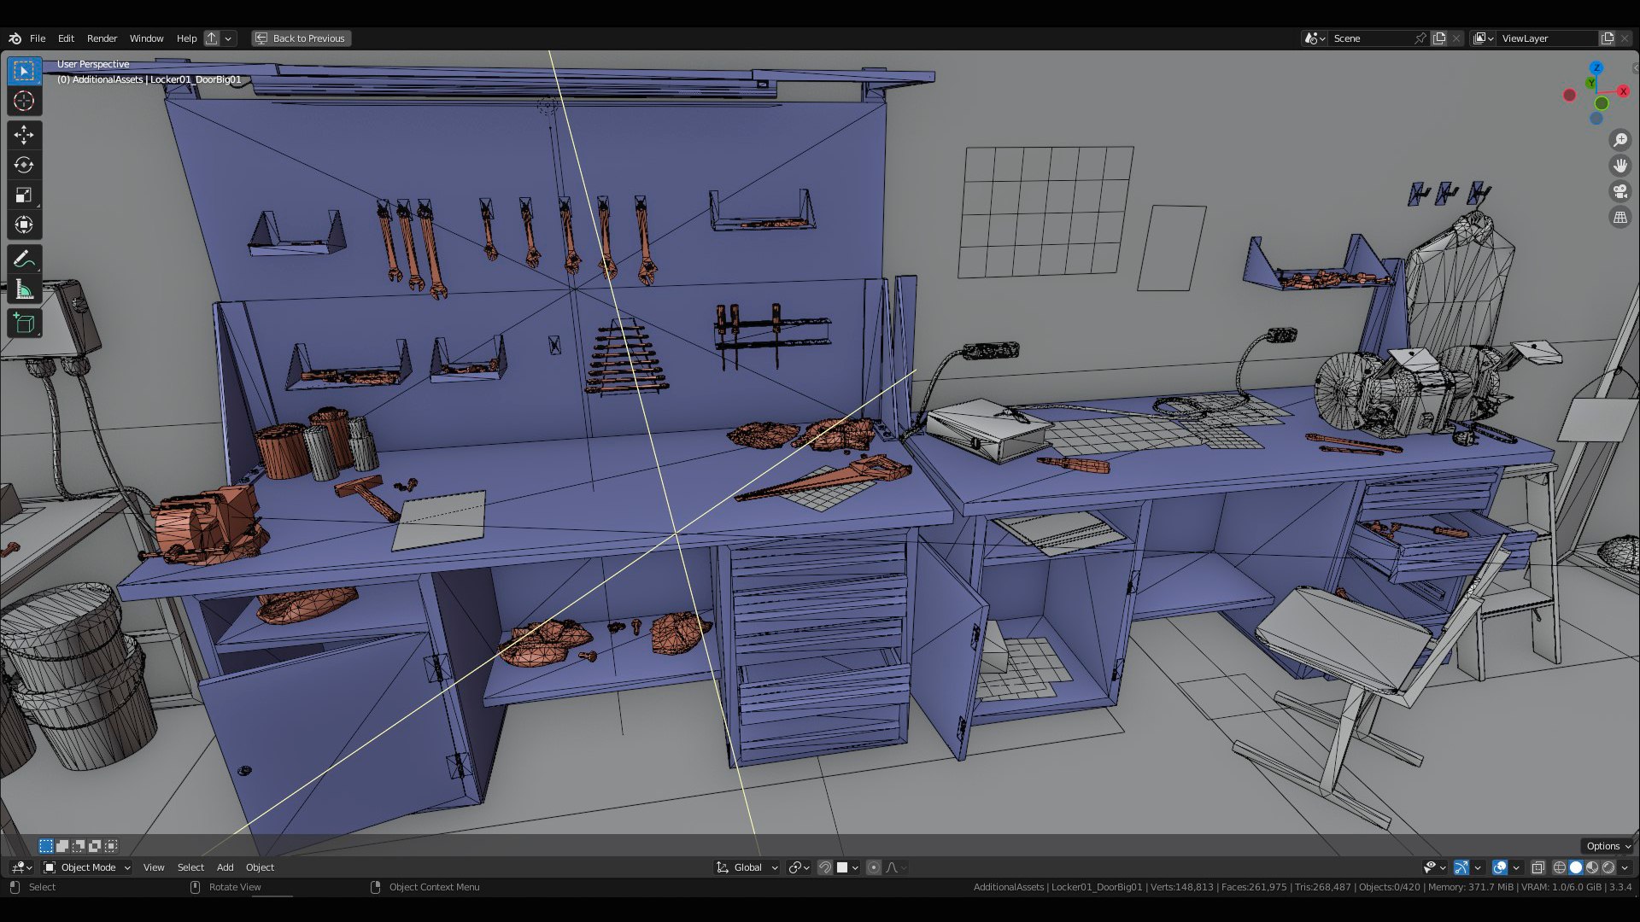
Task: Click the Zoom view gizmo button
Action: click(1620, 140)
